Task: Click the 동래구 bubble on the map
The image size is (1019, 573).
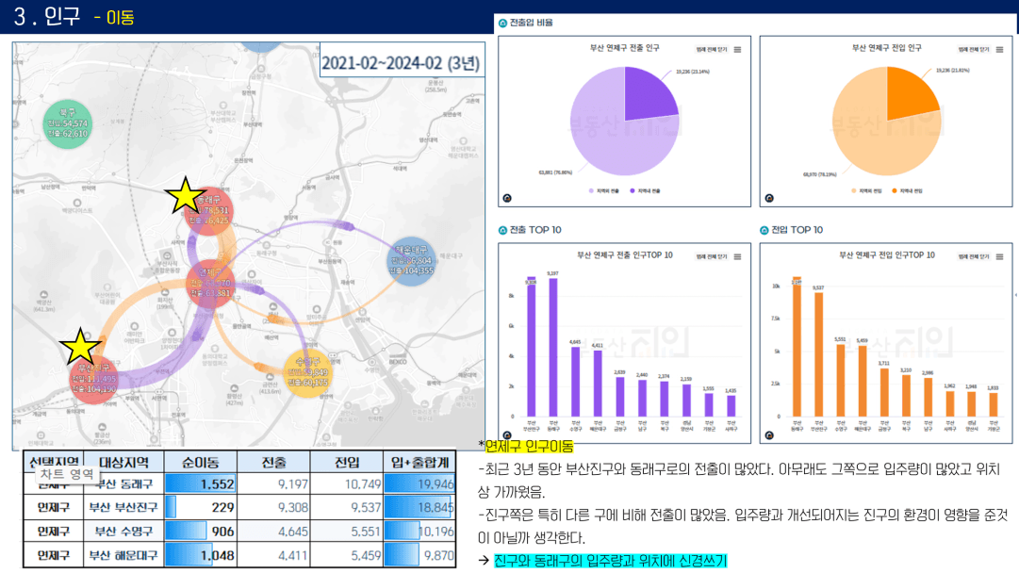Action: (208, 210)
